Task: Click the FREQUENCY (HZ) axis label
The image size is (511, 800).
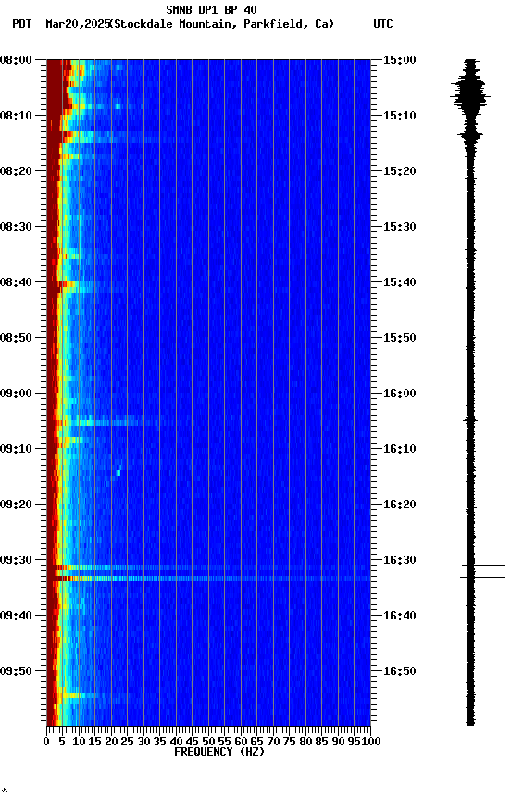Action: tap(219, 752)
